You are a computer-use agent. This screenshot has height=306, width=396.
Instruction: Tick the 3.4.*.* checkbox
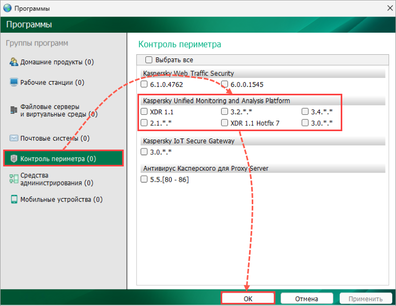pyautogui.click(x=305, y=112)
